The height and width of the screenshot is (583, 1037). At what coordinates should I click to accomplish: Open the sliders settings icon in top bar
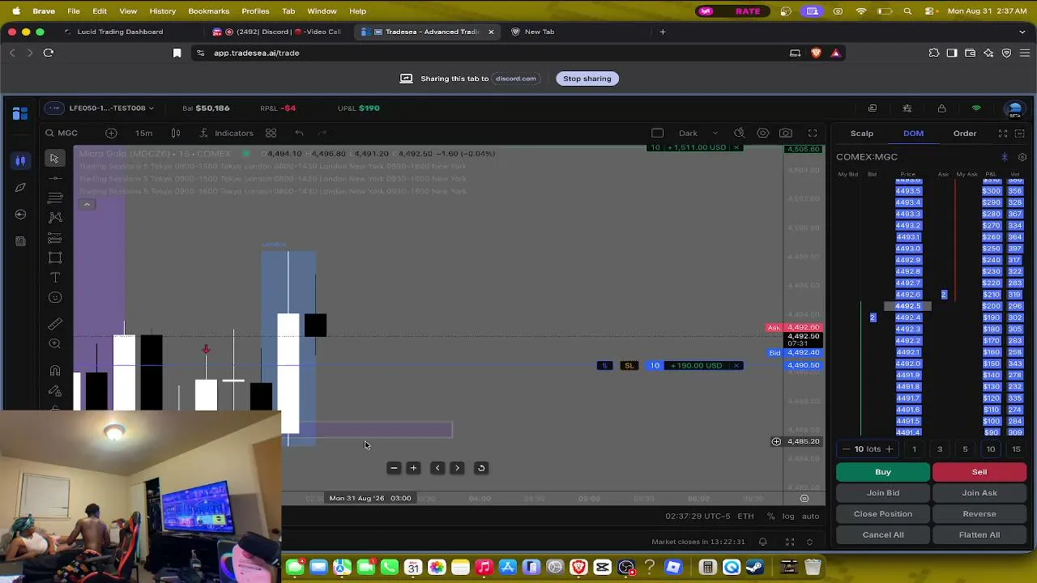point(907,108)
